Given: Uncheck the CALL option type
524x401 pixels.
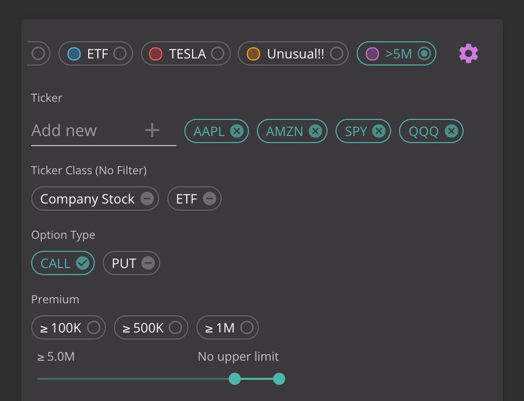Looking at the screenshot, I should click(x=63, y=263).
